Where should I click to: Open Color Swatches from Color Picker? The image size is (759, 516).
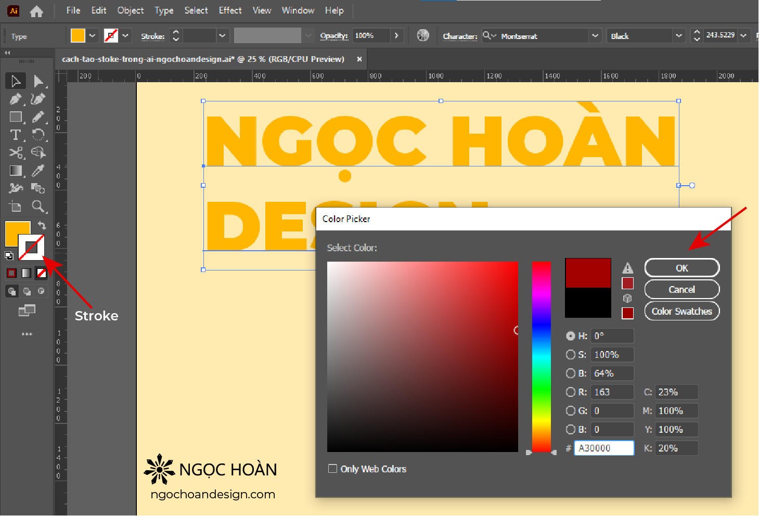pyautogui.click(x=681, y=311)
